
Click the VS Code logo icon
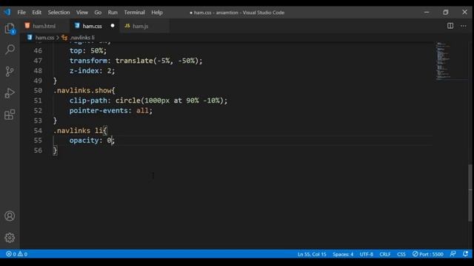click(x=7, y=13)
